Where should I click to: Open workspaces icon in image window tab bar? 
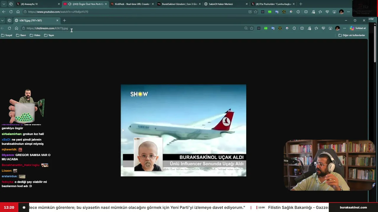(9, 21)
